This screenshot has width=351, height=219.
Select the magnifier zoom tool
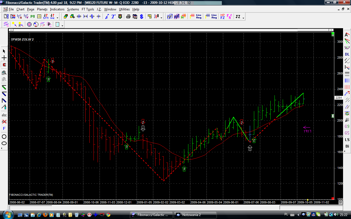pyautogui.click(x=4, y=73)
